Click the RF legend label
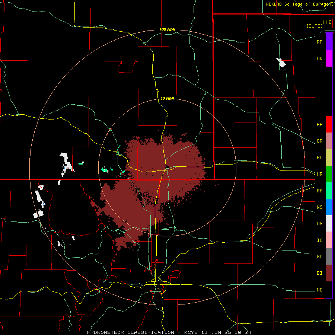This screenshot has width=335, height=335. coord(319,42)
